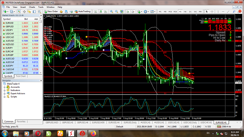Screen dimensions: 244x137
Task: Click the Default profile in status bar
Action: (120, 127)
